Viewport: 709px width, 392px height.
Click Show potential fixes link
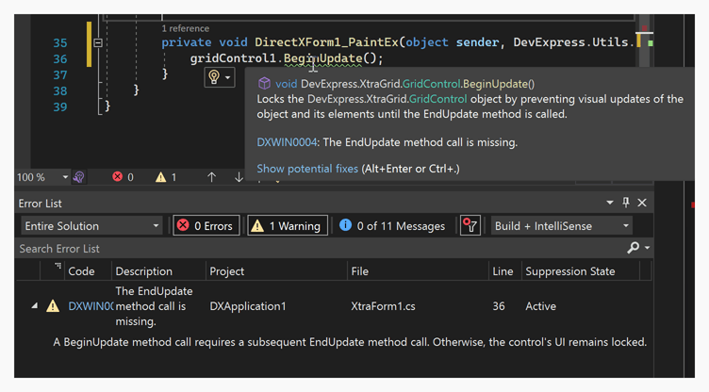[307, 169]
